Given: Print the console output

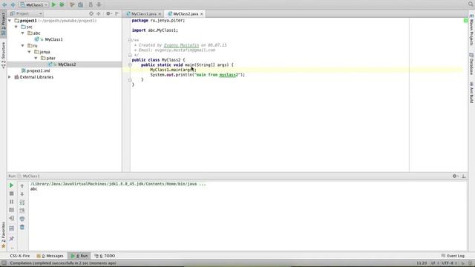Looking at the screenshot, I should [x=22, y=219].
